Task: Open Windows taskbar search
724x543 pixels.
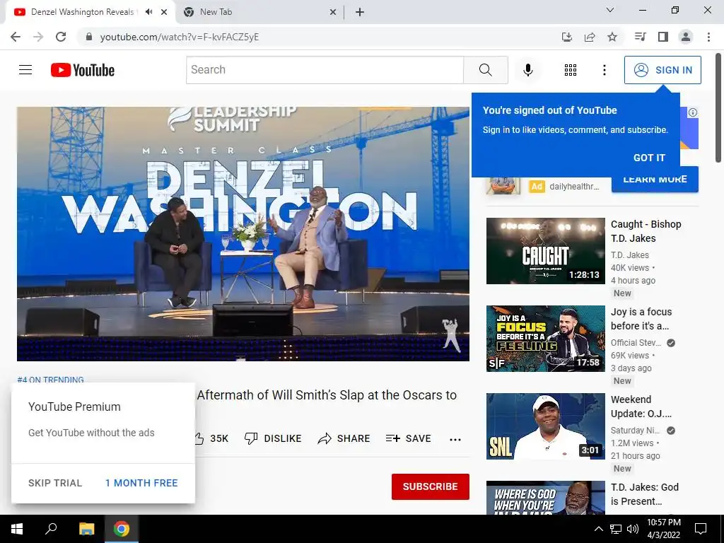Action: pos(51,529)
